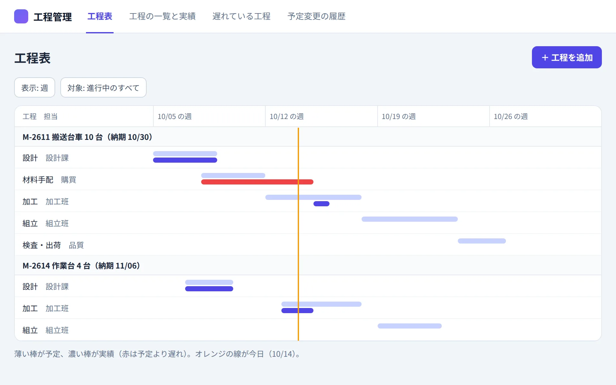Click the M-2611 加工 short actual bar

pos(321,204)
